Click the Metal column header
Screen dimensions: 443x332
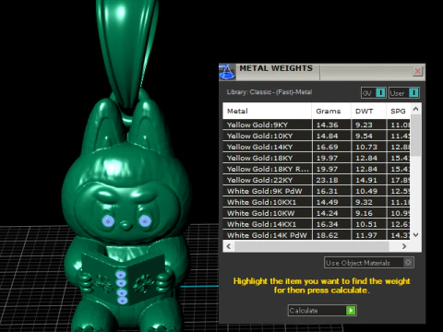tap(267, 111)
